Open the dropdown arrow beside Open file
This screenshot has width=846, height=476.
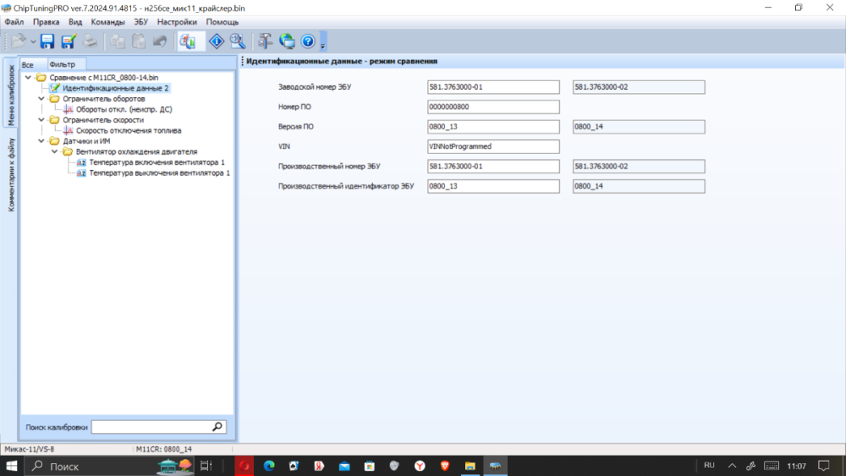click(x=33, y=41)
